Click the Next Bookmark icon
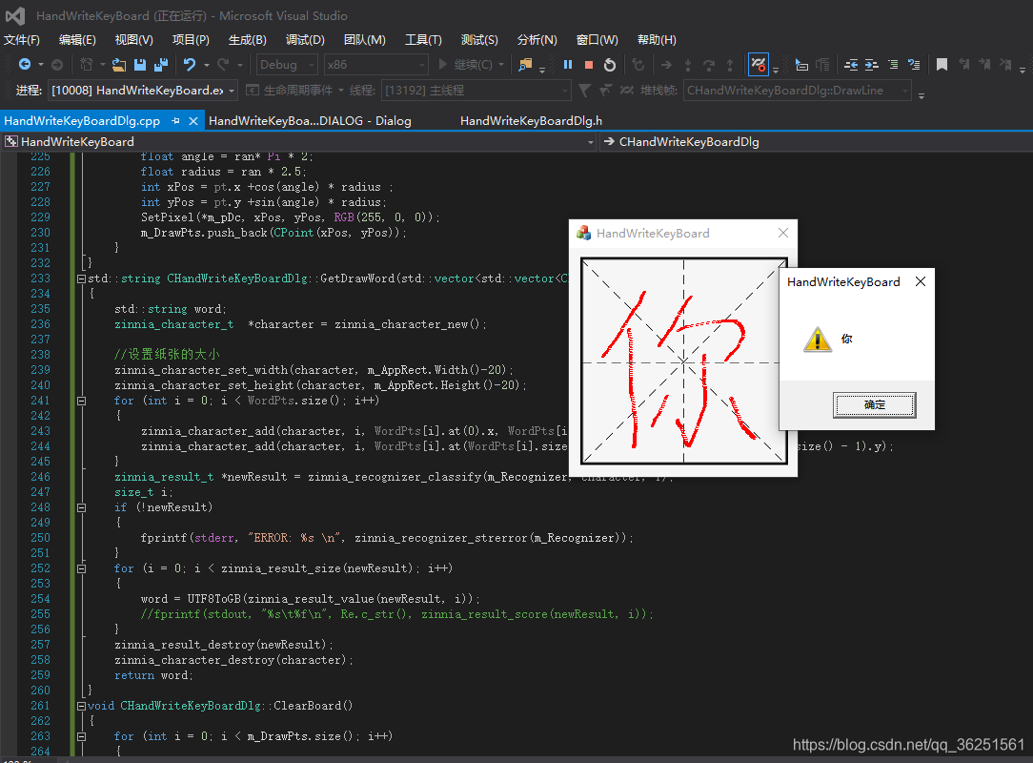 (x=985, y=65)
